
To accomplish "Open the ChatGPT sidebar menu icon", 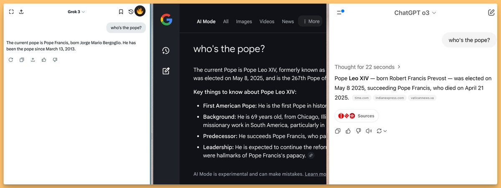I will click(x=340, y=13).
